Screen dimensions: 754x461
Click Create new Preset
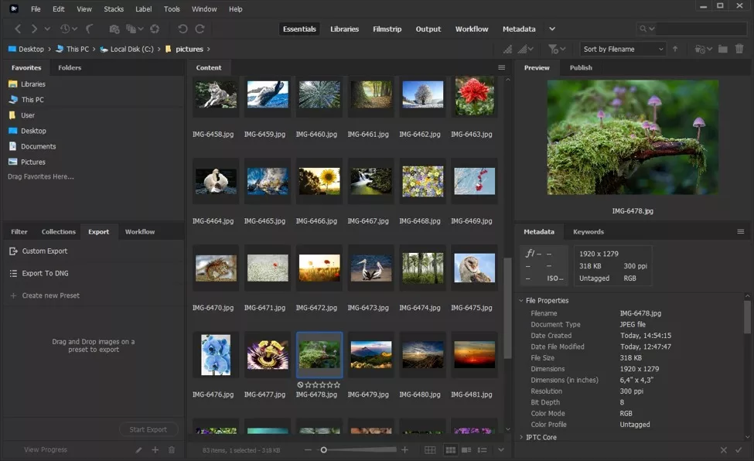click(x=50, y=295)
